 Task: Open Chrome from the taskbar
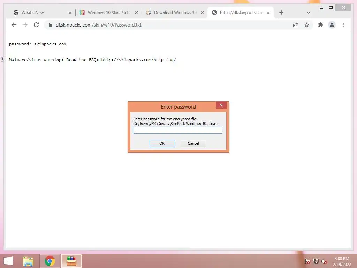[50, 261]
